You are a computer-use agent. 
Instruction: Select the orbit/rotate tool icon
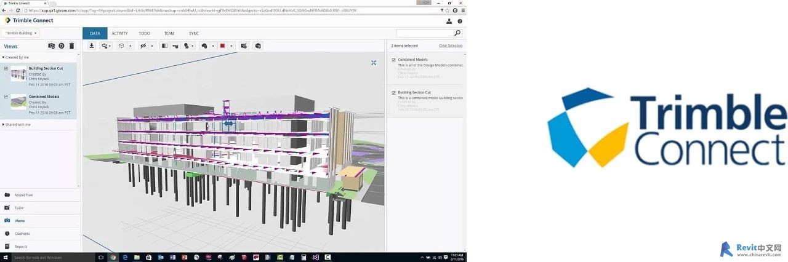[x=104, y=46]
